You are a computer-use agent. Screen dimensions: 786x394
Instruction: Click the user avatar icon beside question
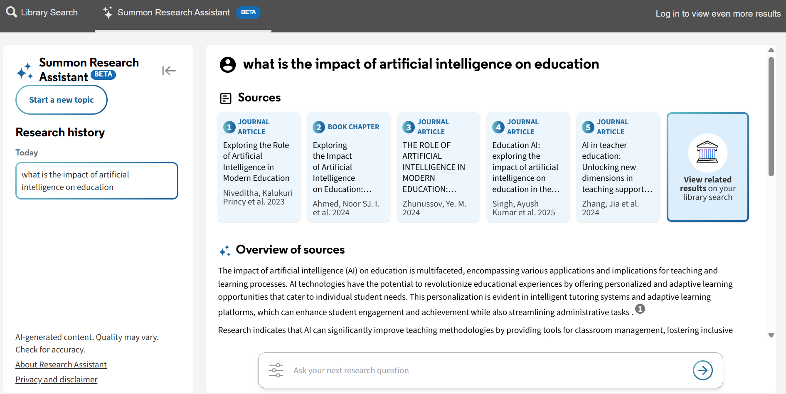point(228,65)
